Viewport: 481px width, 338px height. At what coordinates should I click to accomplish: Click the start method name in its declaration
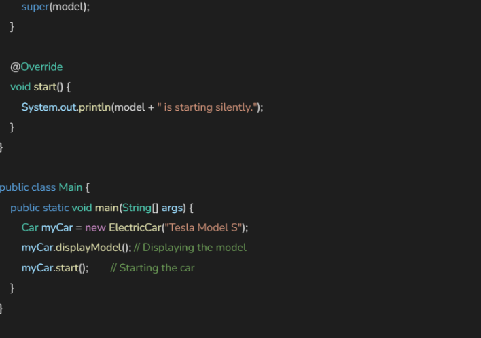tap(46, 87)
